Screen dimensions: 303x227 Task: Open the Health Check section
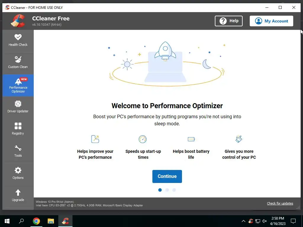[18, 40]
